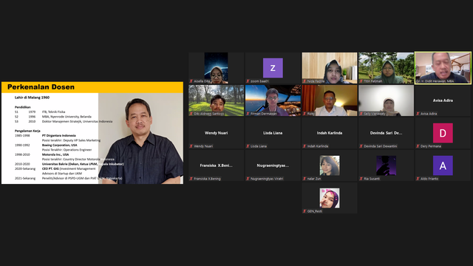
Task: Select Firman Dermawan's cockpit-background video tile
Action: [x=273, y=100]
